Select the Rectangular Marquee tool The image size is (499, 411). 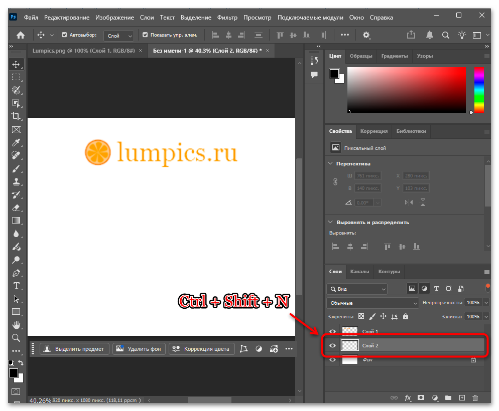(16, 77)
